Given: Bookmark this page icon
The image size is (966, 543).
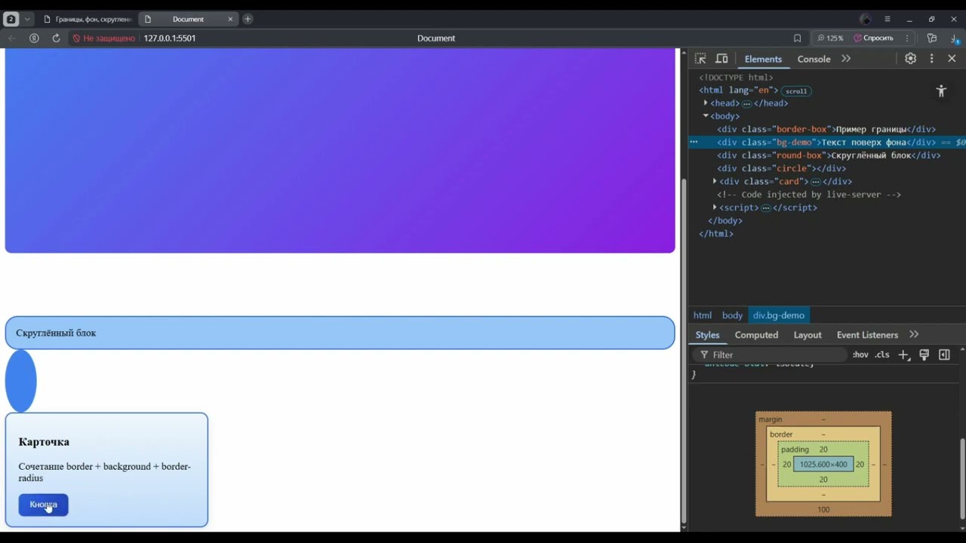Looking at the screenshot, I should tap(797, 38).
